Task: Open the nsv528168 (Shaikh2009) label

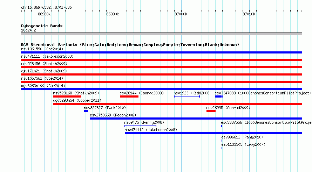Action: [x=76, y=93]
